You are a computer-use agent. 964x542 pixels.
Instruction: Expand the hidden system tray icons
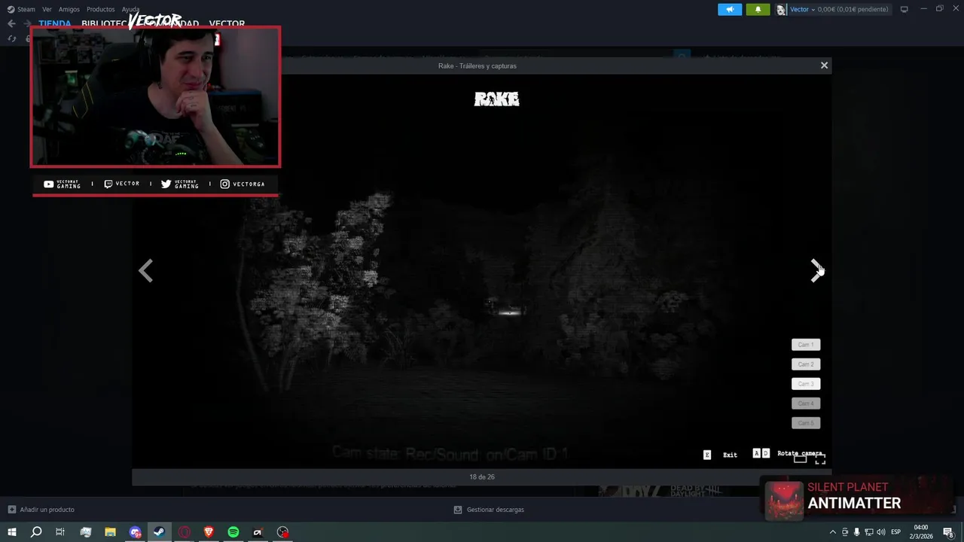[x=832, y=532]
